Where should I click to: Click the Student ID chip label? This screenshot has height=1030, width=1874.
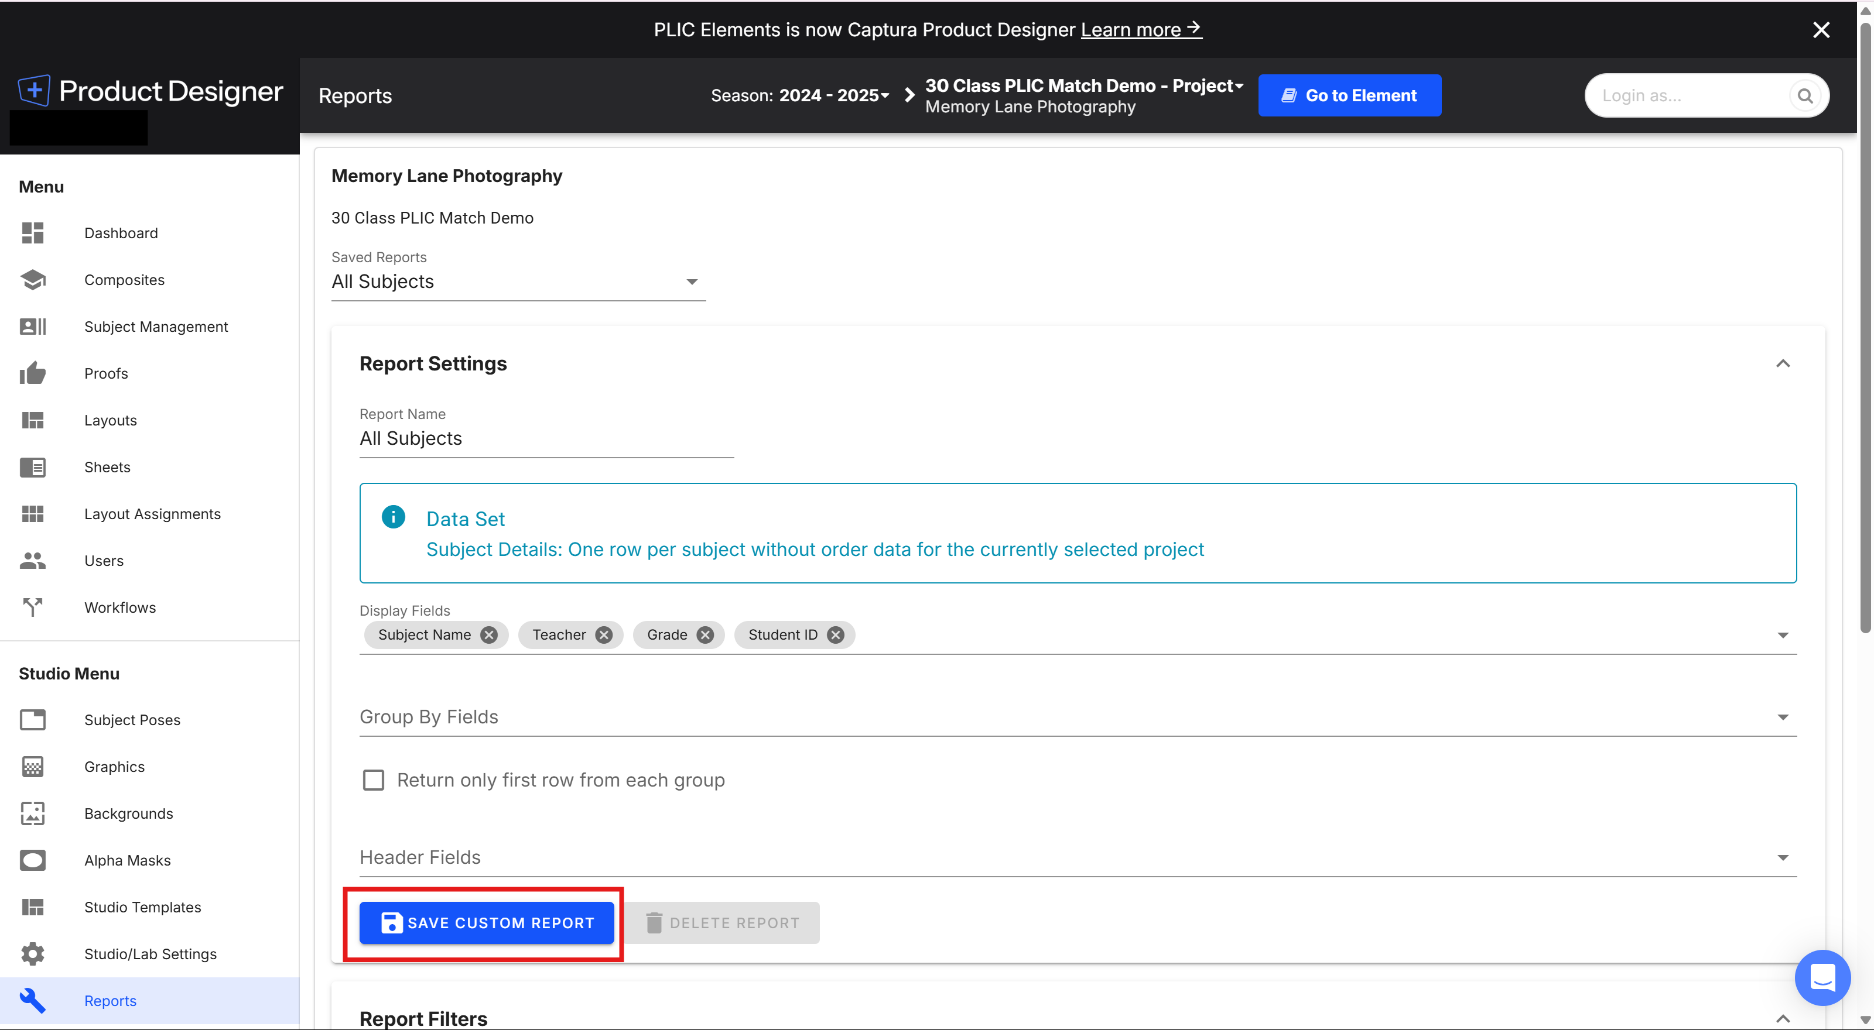click(783, 634)
